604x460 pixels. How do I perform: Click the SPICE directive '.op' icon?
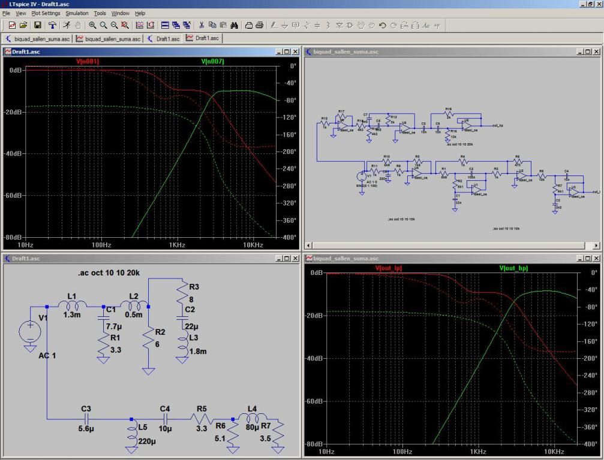click(437, 25)
